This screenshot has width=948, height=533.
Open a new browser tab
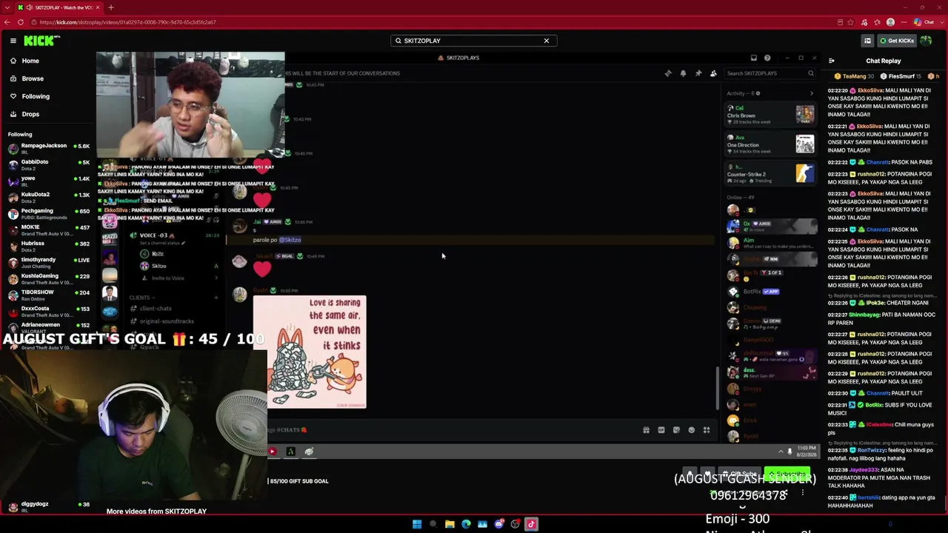click(110, 7)
